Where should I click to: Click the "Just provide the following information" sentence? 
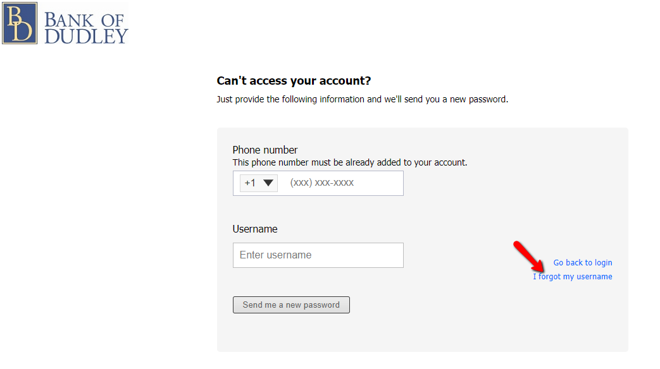point(363,99)
